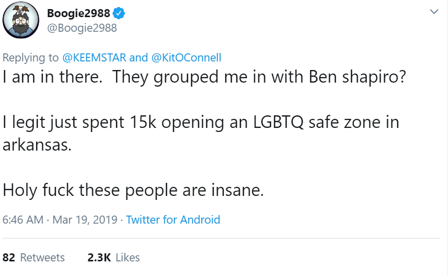This screenshot has width=448, height=276.
Task: View the 2.3K Likes list
Action: pos(114,258)
